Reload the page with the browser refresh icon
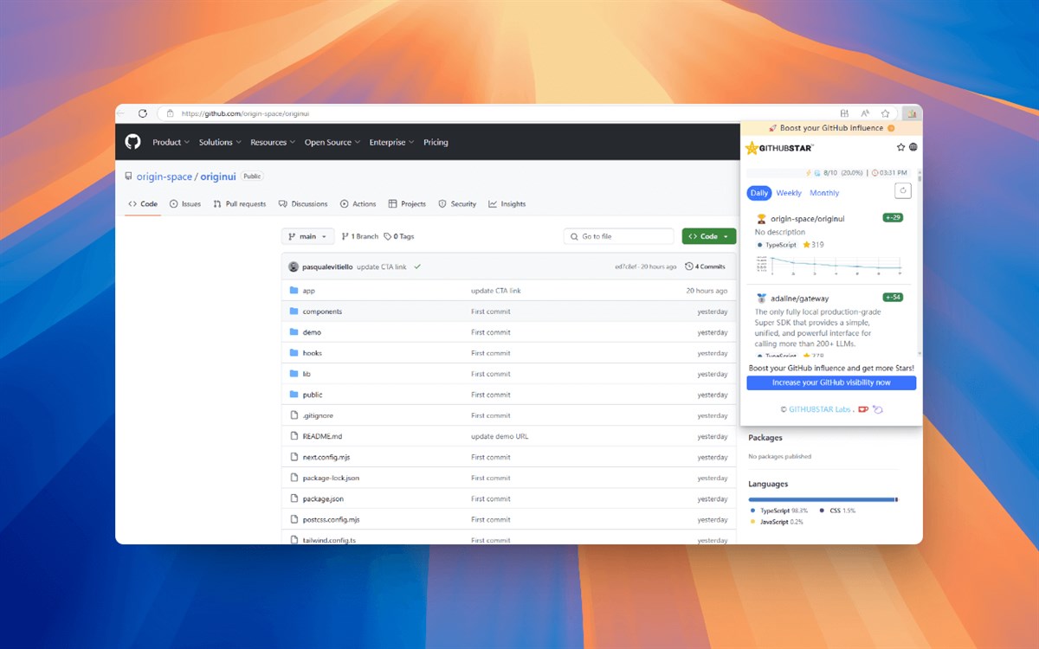This screenshot has height=649, width=1039. pos(143,113)
